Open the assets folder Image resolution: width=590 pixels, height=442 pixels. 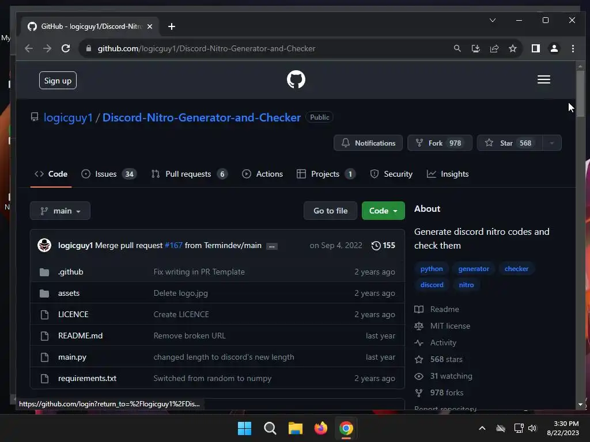(x=69, y=293)
